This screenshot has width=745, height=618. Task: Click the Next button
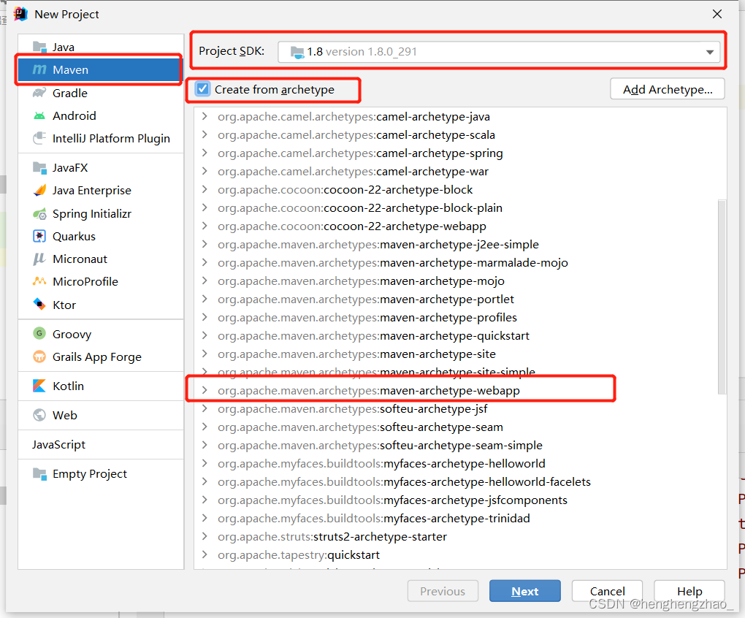(525, 591)
